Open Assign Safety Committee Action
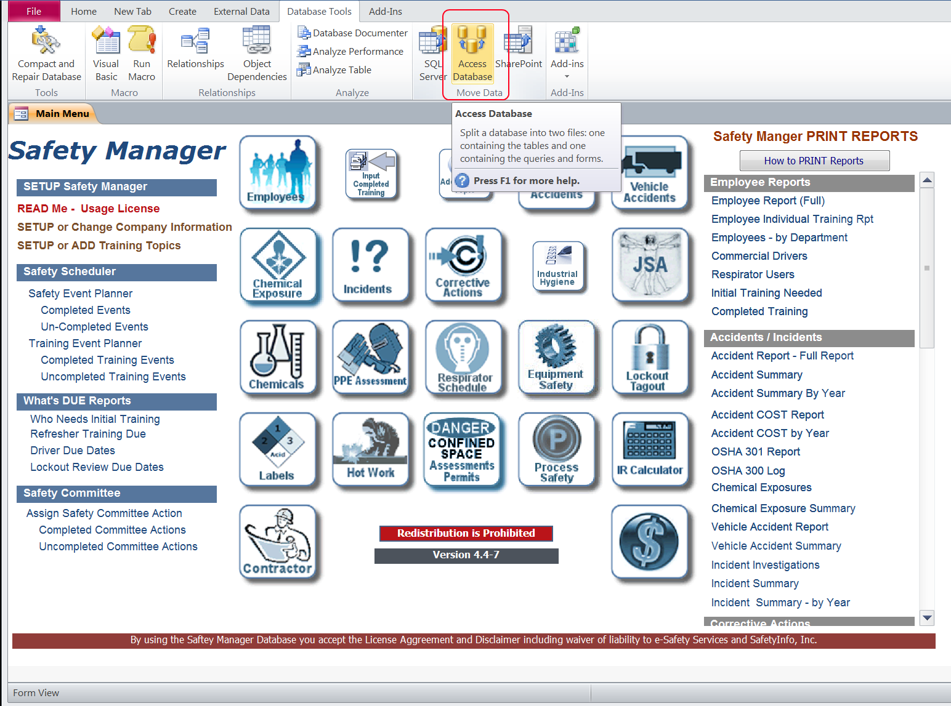 [x=104, y=513]
